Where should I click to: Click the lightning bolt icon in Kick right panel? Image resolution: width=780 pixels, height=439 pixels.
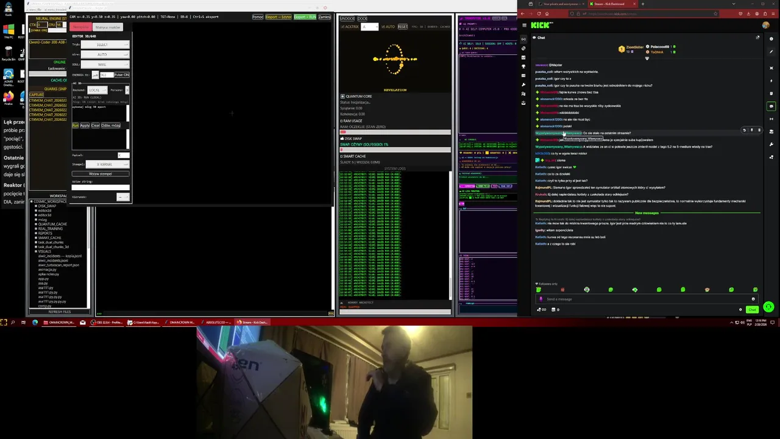tap(771, 81)
